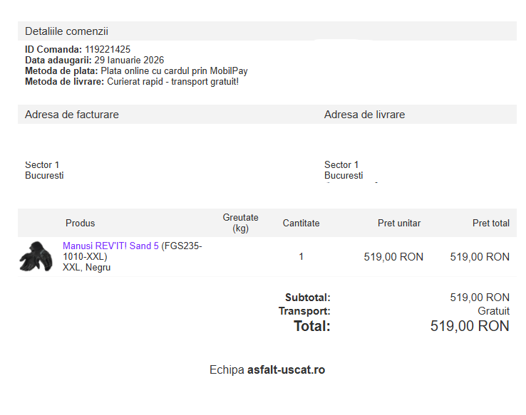Screen dimensions: 526x415
Task: Select the order ID number 119221425
Action: pyautogui.click(x=108, y=50)
